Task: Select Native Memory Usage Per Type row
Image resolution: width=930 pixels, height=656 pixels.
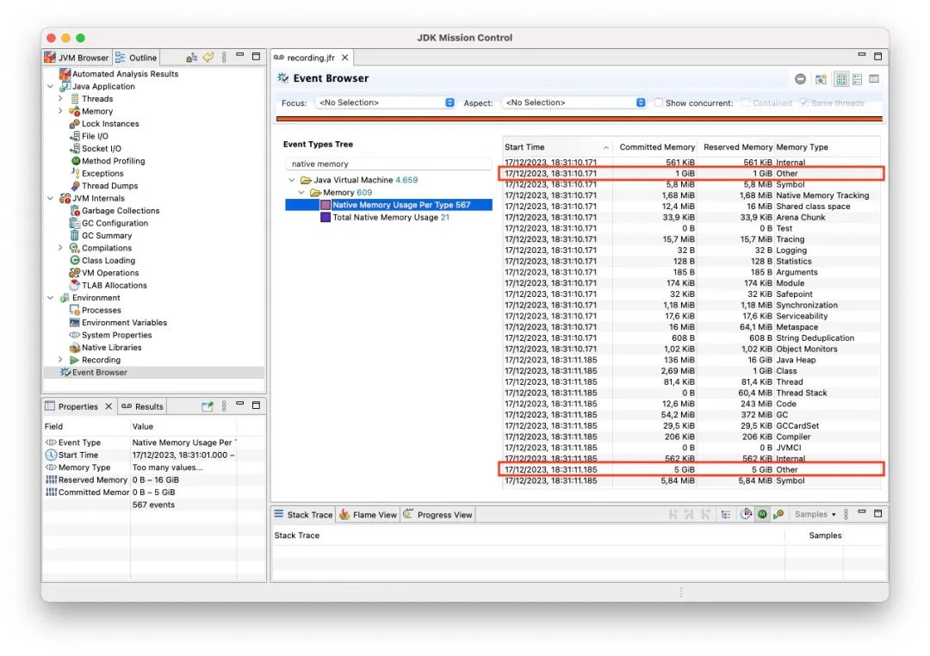Action: [389, 205]
